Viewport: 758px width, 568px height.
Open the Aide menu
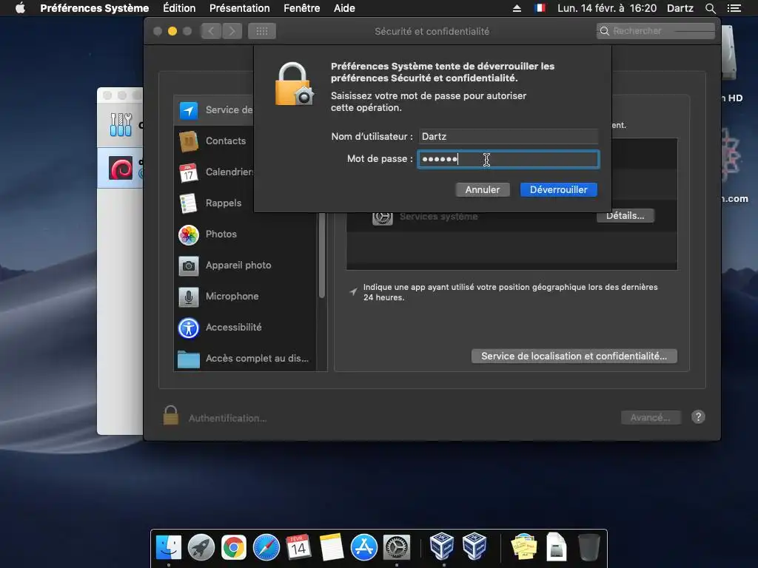[344, 8]
